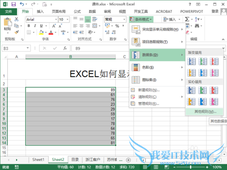Increase font size with larger A
The image size is (227, 170).
[54, 26]
